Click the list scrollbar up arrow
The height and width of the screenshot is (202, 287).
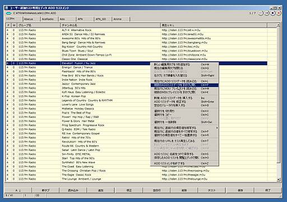[278, 25]
